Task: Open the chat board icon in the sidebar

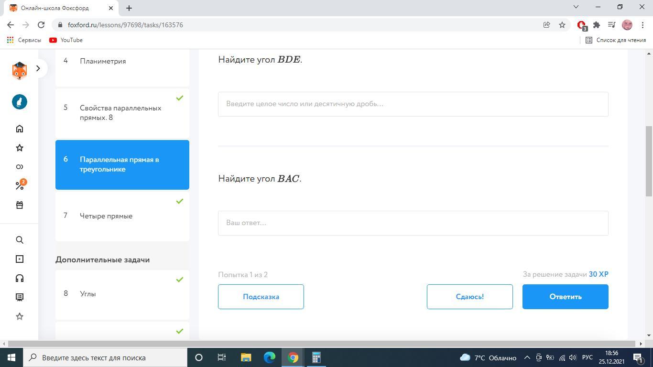Action: [20, 297]
